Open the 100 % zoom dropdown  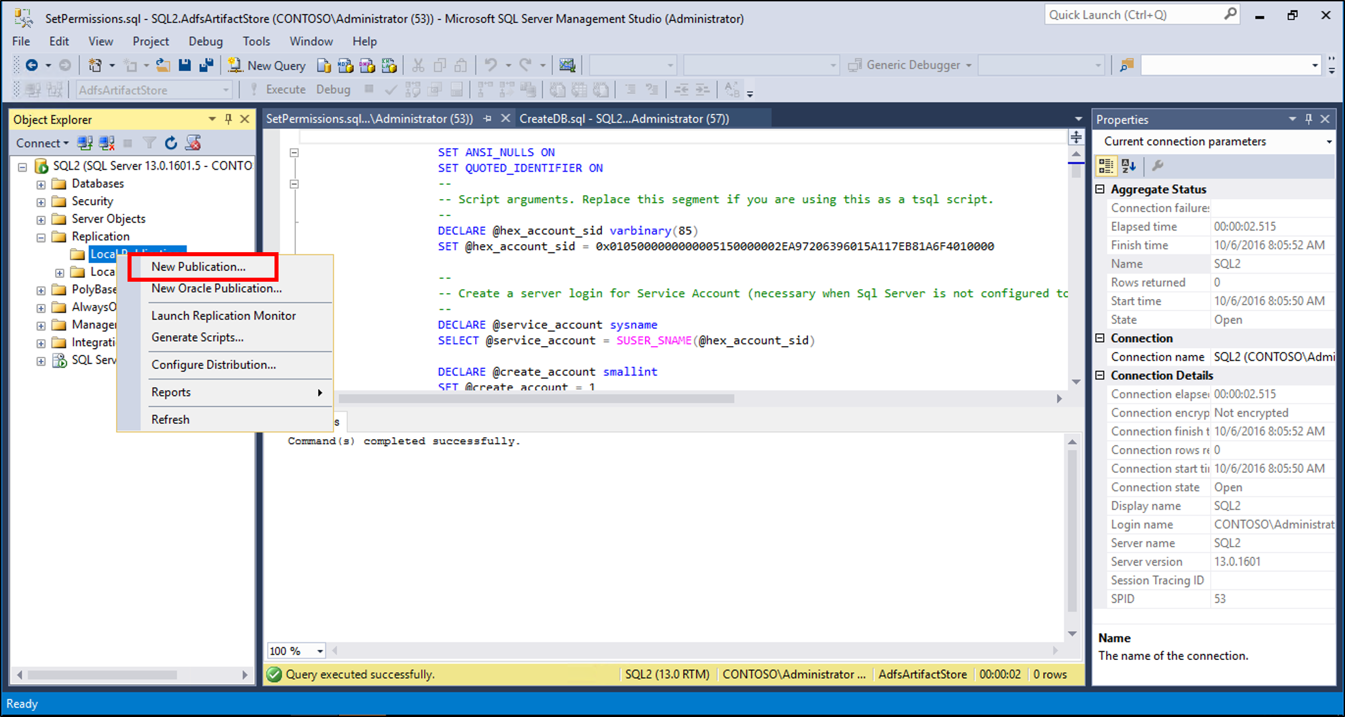point(320,651)
